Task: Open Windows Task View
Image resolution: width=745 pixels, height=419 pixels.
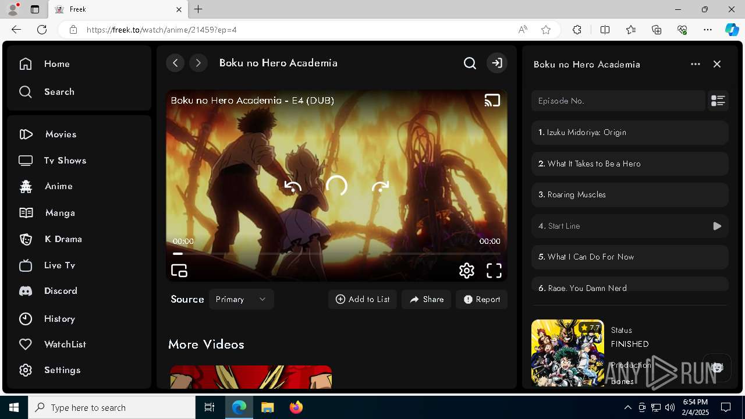Action: tap(210, 407)
